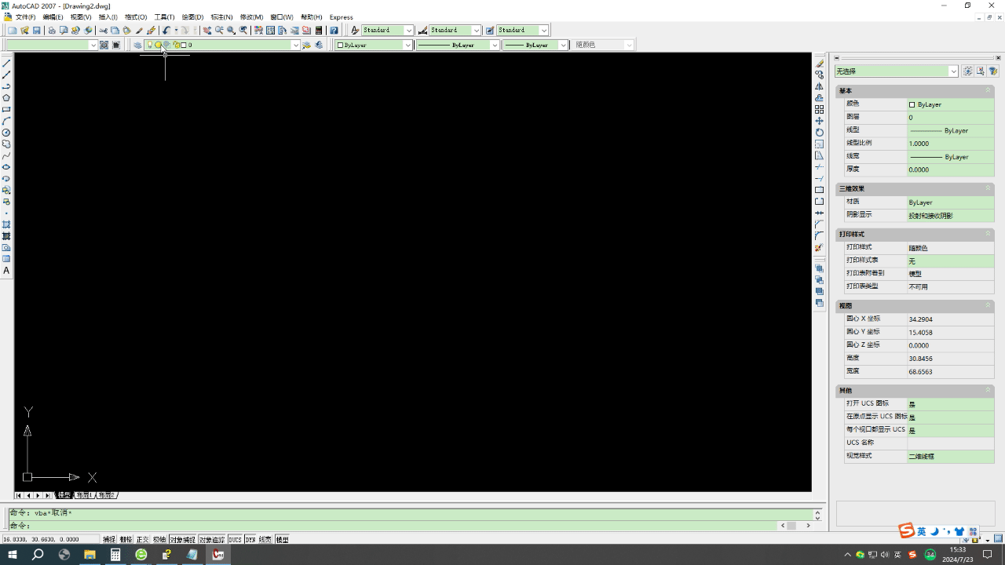1005x565 pixels.
Task: Toggle 正交 ortho mode in status bar
Action: tap(142, 540)
